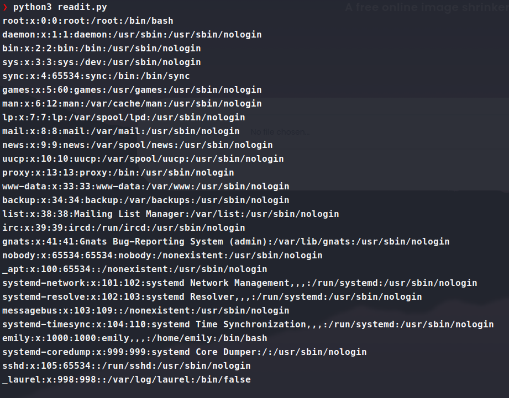Click the backup account line
The image size is (509, 398).
tap(145, 200)
